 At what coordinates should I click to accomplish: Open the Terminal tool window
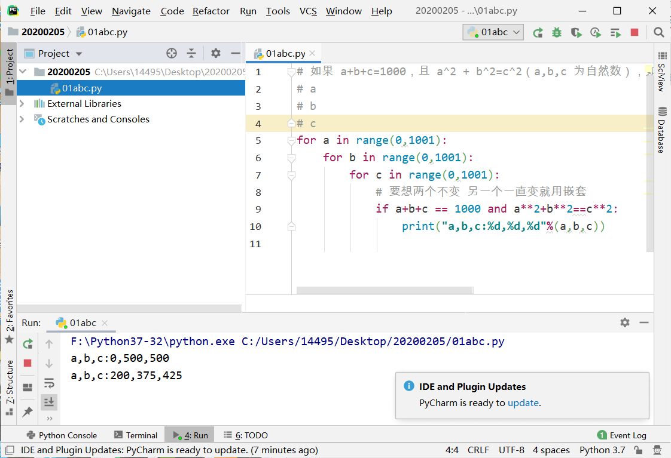point(136,435)
